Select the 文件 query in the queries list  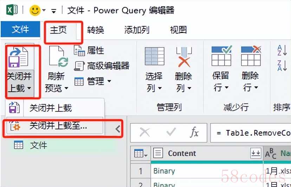pos(38,145)
